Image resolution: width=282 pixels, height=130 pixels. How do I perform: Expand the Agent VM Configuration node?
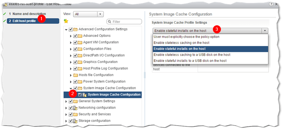(x=71, y=43)
